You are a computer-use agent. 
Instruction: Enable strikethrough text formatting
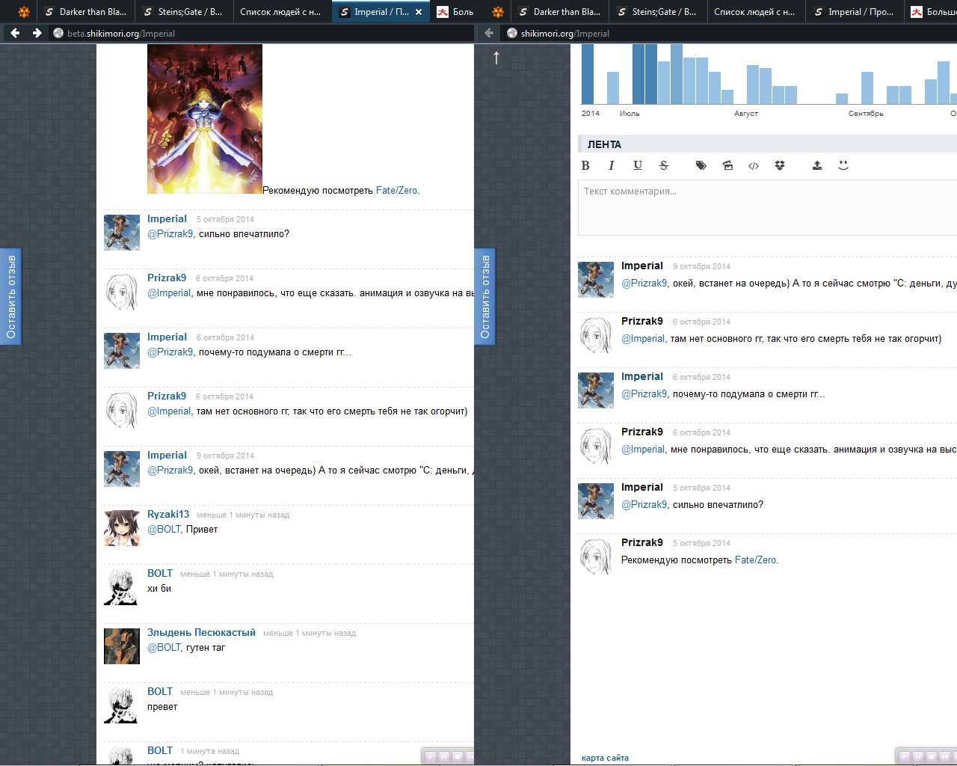[664, 165]
